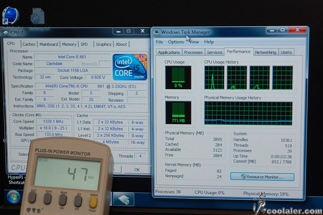Image resolution: width=323 pixels, height=215 pixels.
Task: Click the Intel Core i5 logo in CPU-Z
Action: tap(130, 67)
